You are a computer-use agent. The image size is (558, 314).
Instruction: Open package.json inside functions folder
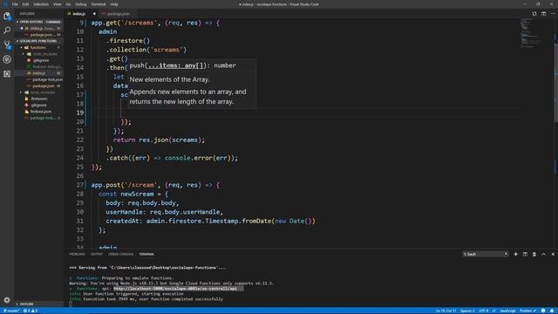(44, 85)
